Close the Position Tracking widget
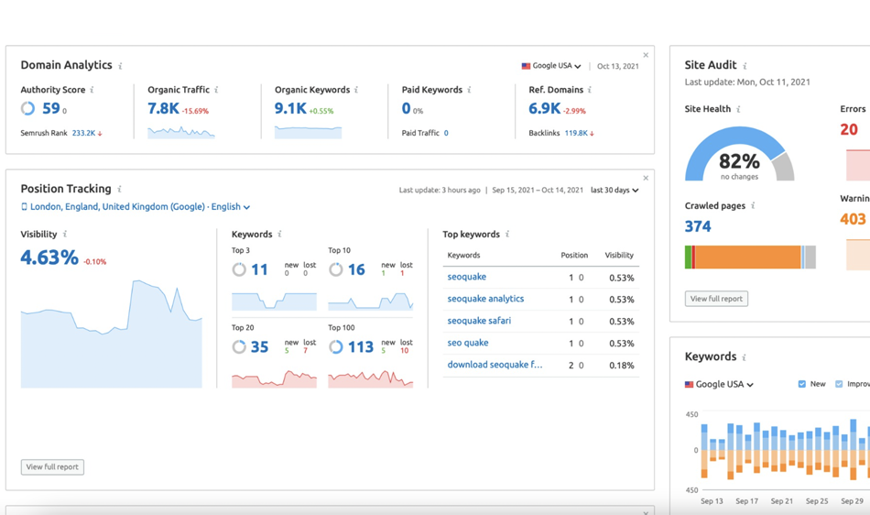 pyautogui.click(x=646, y=178)
